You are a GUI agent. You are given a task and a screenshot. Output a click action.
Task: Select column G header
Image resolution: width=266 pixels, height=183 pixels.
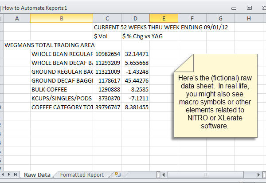tap(220, 18)
